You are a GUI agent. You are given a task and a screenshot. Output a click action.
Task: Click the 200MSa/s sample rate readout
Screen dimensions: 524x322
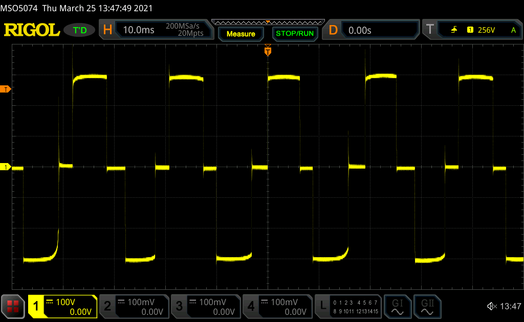point(183,26)
